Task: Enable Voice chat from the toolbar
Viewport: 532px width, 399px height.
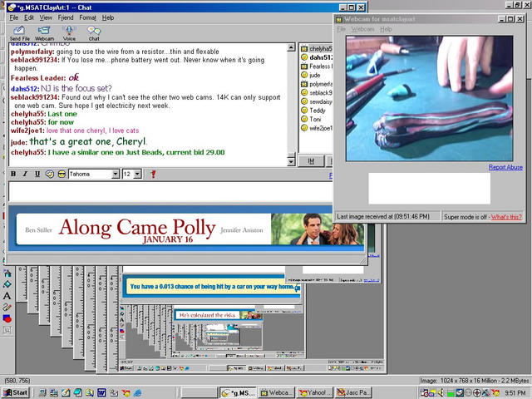Action: [69, 33]
